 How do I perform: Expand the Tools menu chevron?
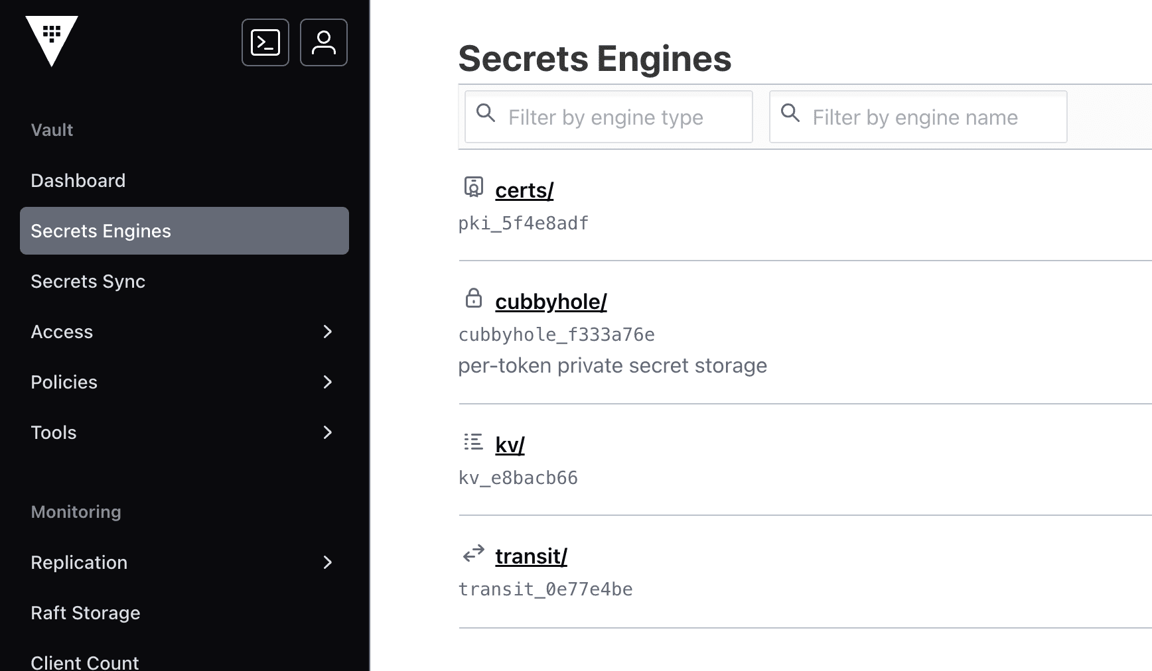[327, 432]
